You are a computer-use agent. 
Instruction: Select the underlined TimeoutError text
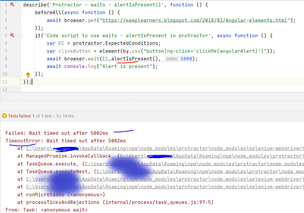(22, 141)
